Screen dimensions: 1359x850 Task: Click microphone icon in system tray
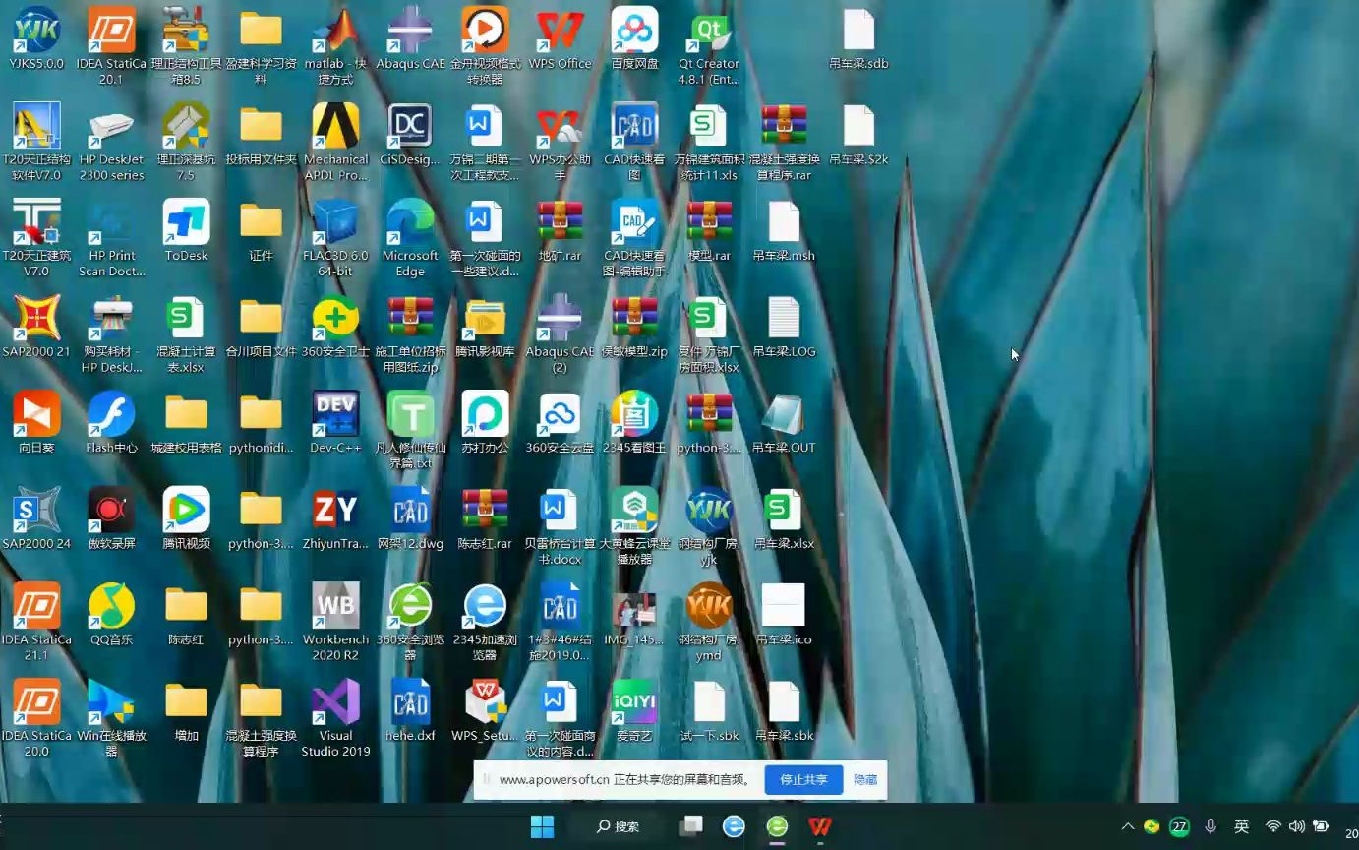1211,826
